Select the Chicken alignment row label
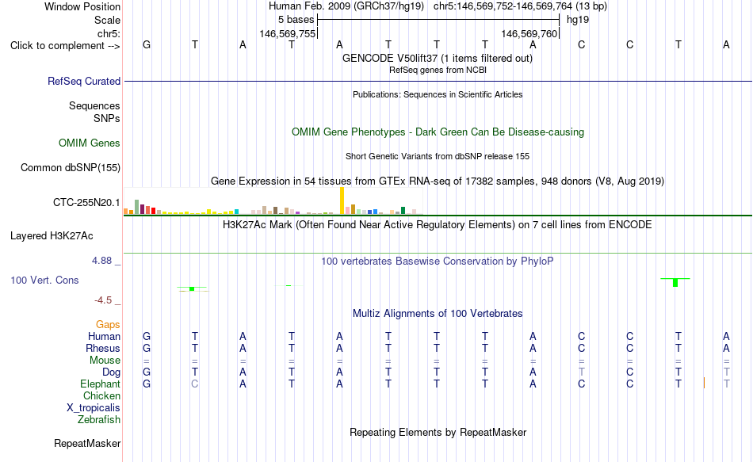This screenshot has width=753, height=462. click(x=101, y=395)
